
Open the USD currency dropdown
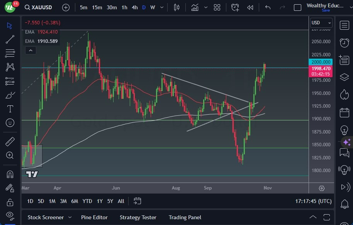pos(321,23)
